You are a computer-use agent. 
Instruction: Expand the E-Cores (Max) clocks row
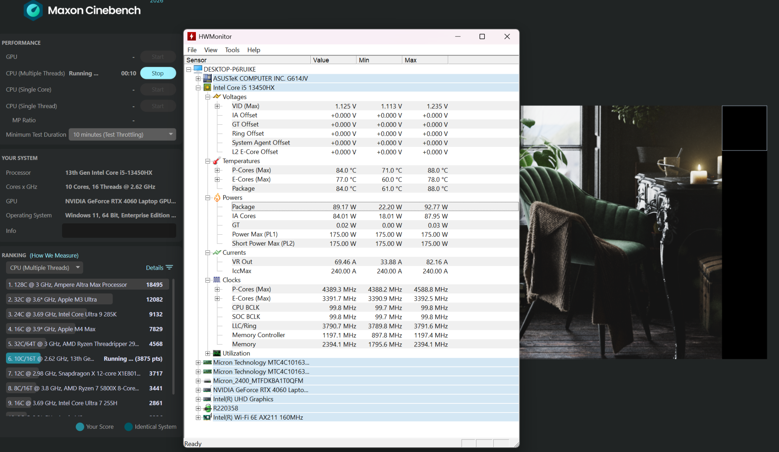pos(217,298)
